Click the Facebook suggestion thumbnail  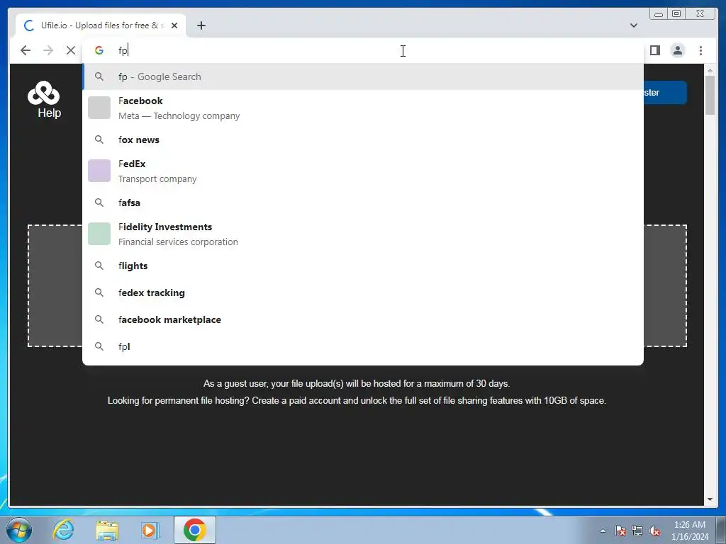tap(99, 108)
